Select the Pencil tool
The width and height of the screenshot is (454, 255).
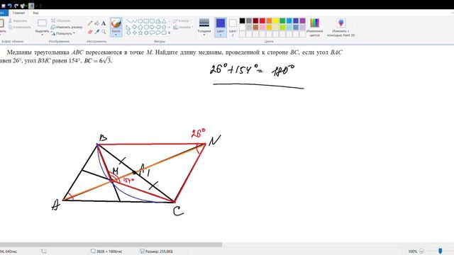90,23
